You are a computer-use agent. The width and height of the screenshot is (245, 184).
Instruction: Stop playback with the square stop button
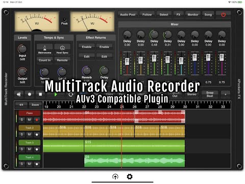click(x=40, y=94)
